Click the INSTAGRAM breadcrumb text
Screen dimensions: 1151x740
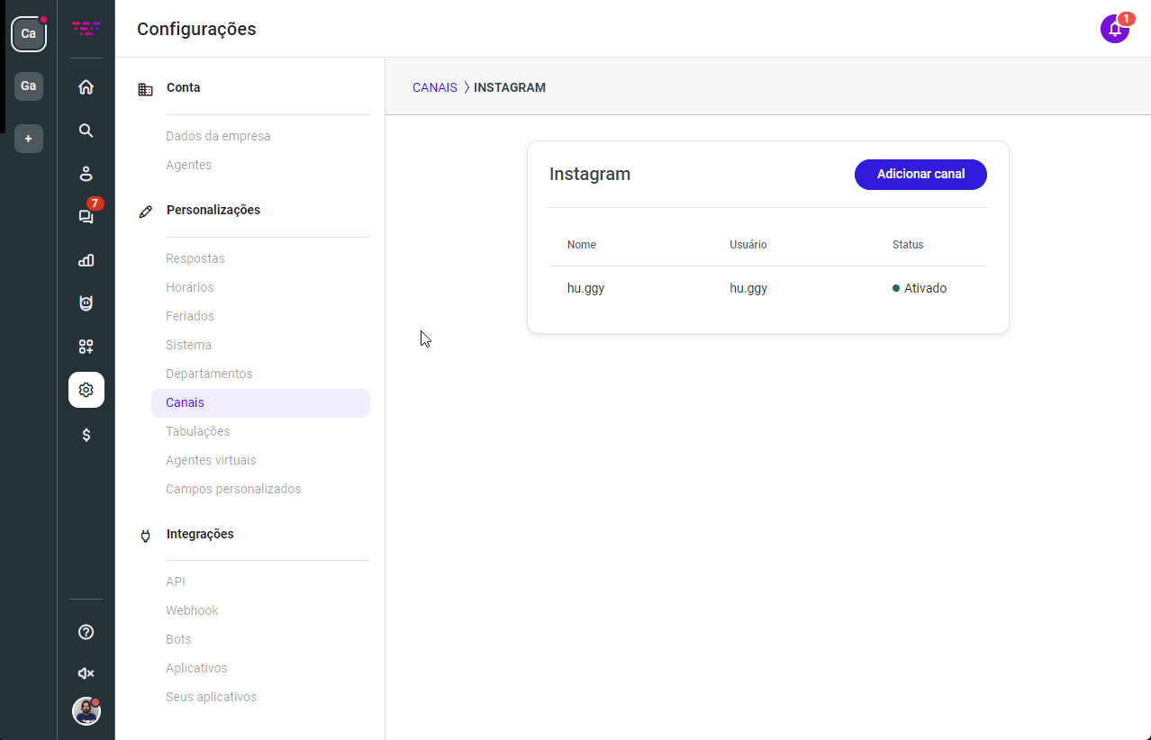pyautogui.click(x=510, y=87)
